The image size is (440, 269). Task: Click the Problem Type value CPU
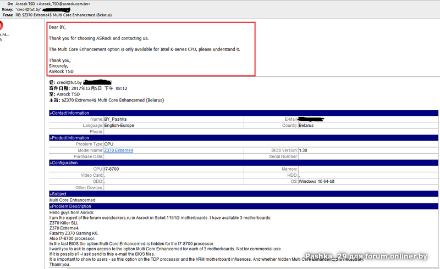pos(109,144)
